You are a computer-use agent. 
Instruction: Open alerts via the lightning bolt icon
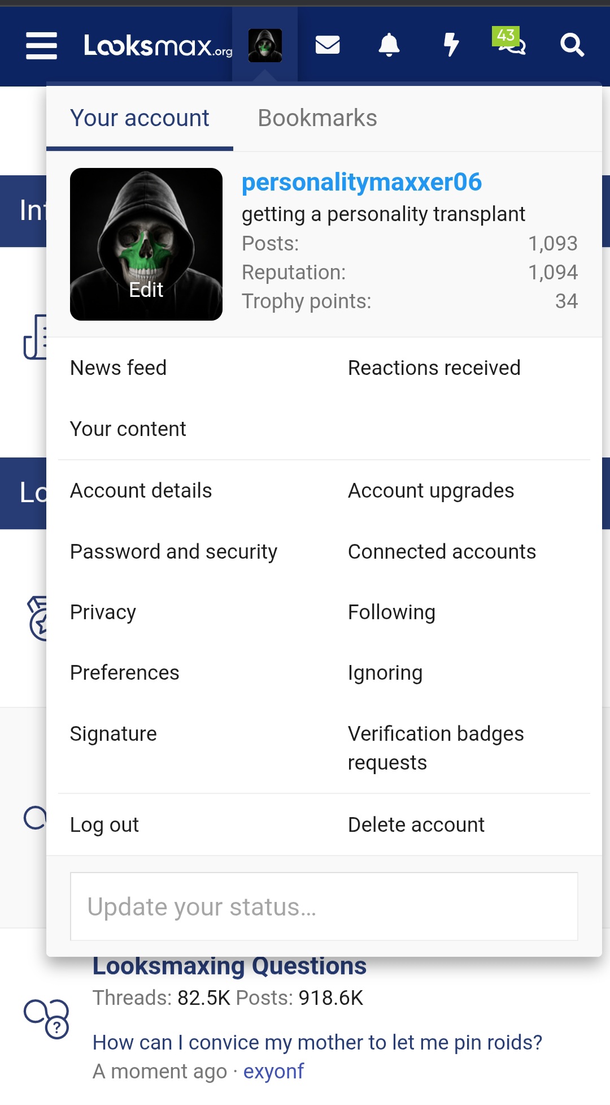pos(450,46)
